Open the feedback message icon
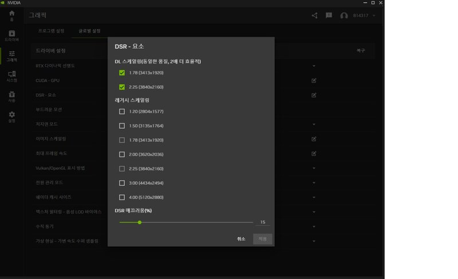 coord(329,15)
